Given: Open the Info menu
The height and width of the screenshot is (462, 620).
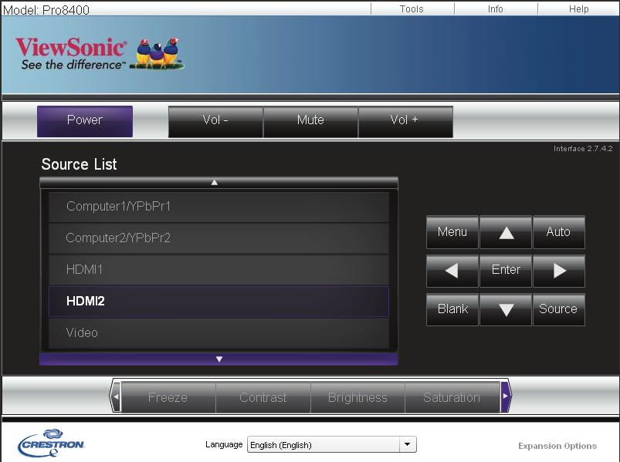Looking at the screenshot, I should [496, 8].
